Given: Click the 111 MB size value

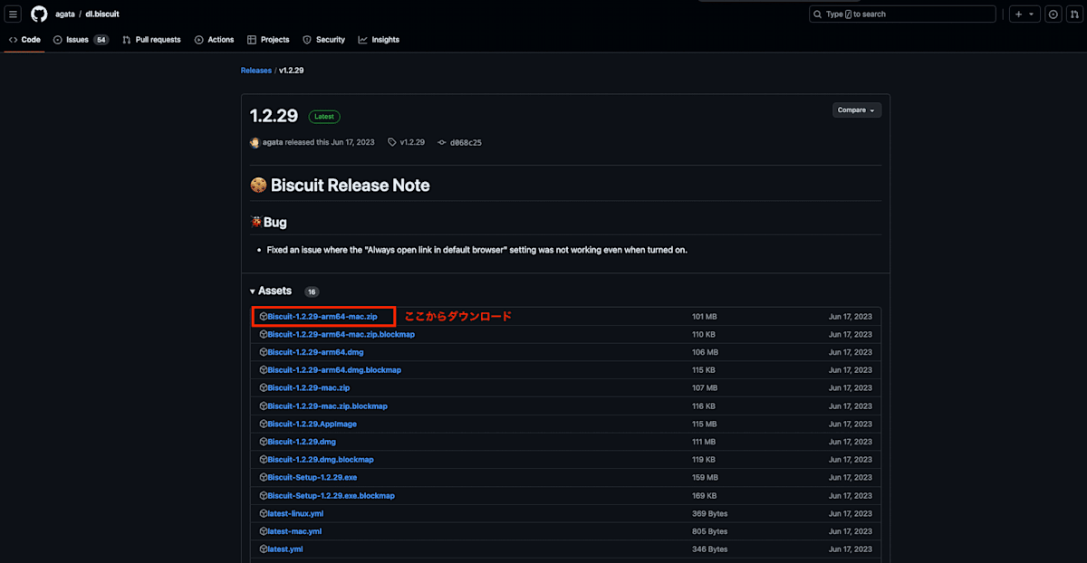Looking at the screenshot, I should [x=704, y=442].
